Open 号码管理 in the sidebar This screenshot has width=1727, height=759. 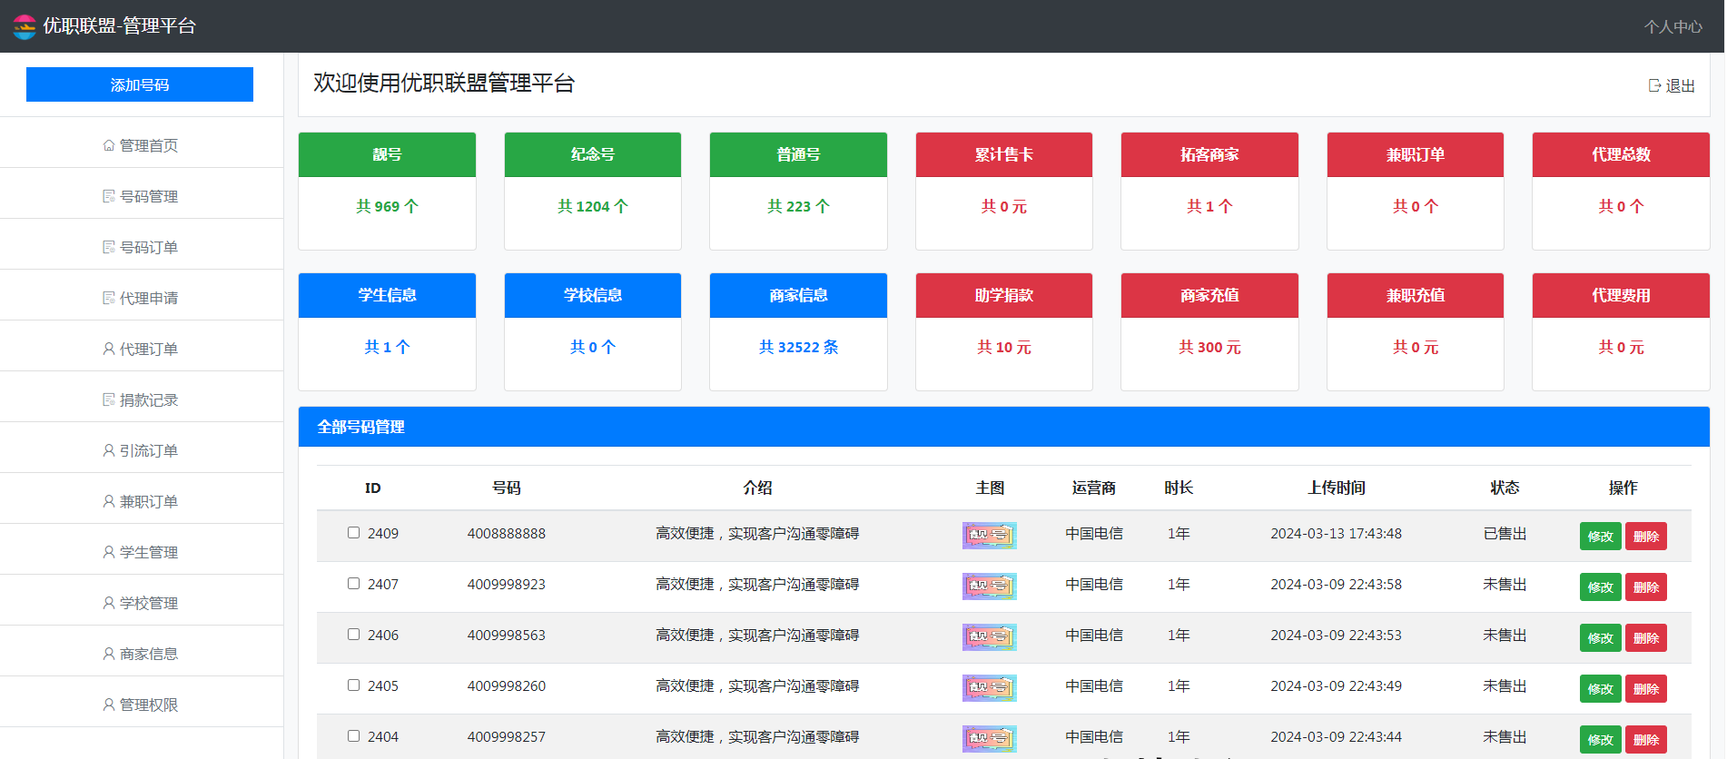click(x=141, y=196)
